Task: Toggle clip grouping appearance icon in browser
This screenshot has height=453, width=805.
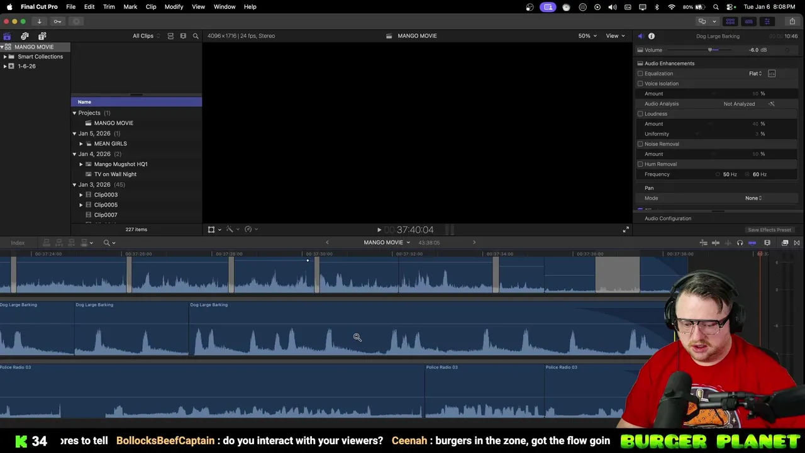Action: click(x=170, y=36)
